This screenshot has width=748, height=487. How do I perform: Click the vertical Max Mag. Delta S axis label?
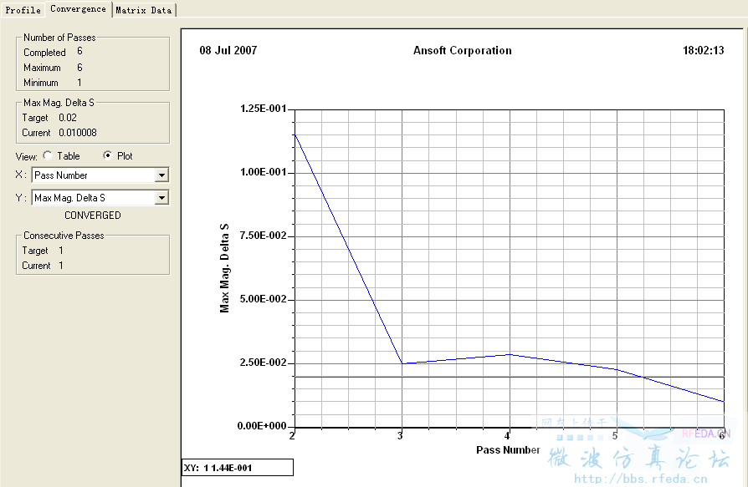point(224,267)
